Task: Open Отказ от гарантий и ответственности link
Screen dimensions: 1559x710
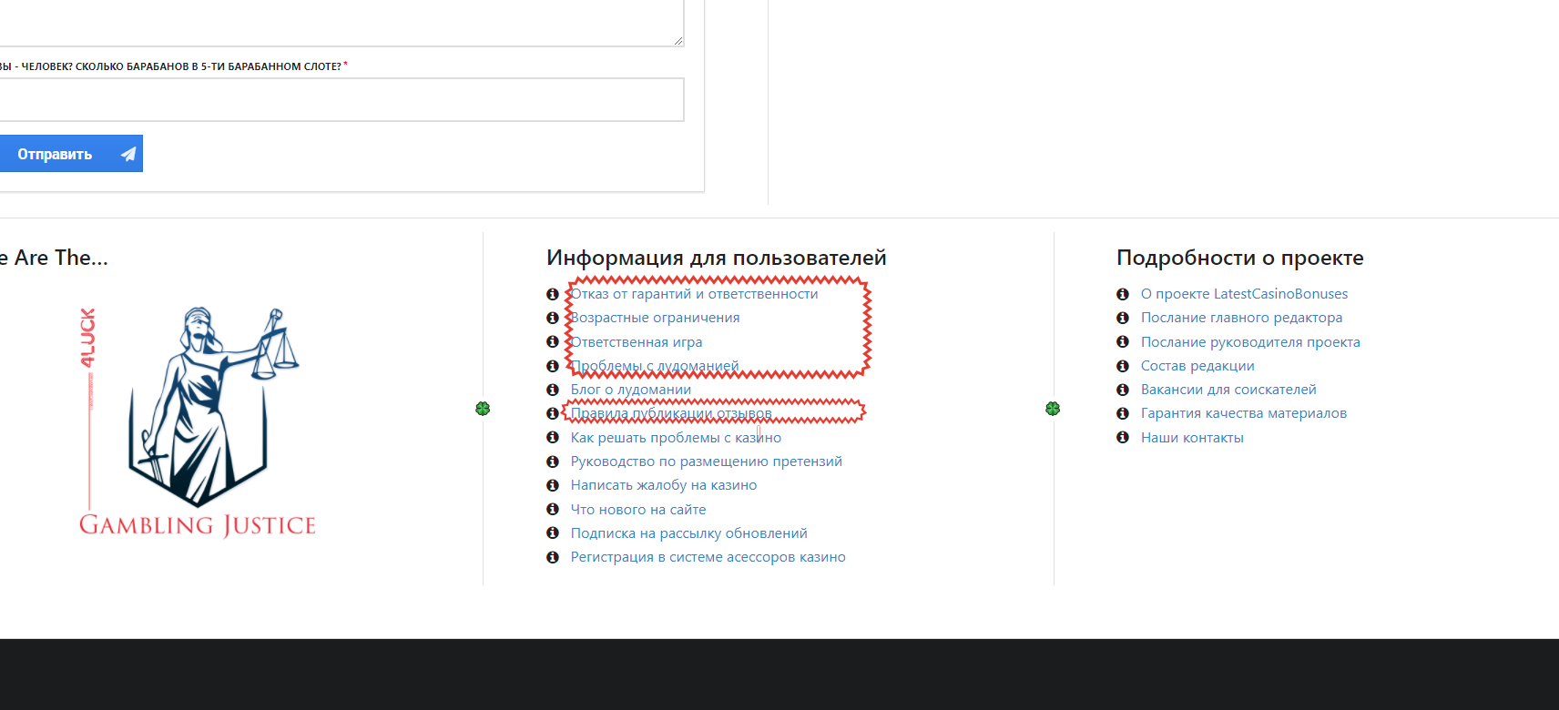Action: (x=694, y=294)
